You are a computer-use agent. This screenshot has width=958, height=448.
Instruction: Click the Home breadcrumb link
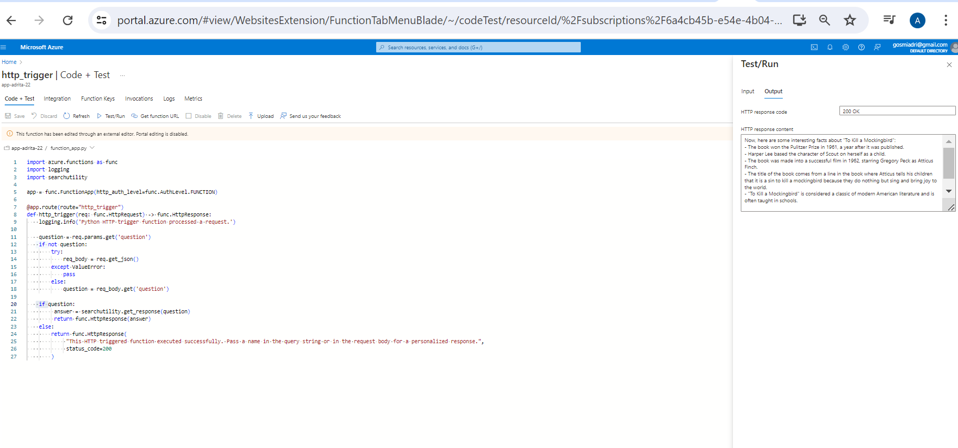tap(9, 62)
